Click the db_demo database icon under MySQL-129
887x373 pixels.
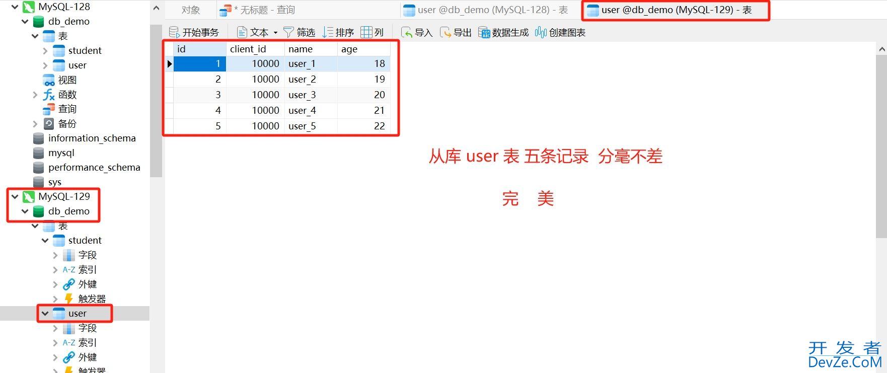tap(38, 211)
